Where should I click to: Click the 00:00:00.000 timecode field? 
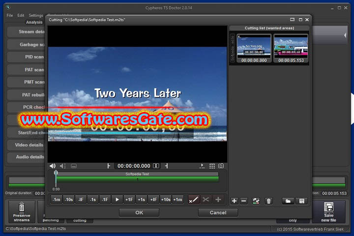pyautogui.click(x=134, y=166)
